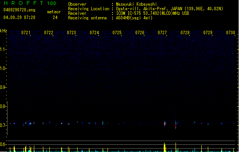This screenshot has height=152, width=239.
Task: Select the file name 0409290720.png
Action: pyautogui.click(x=19, y=10)
